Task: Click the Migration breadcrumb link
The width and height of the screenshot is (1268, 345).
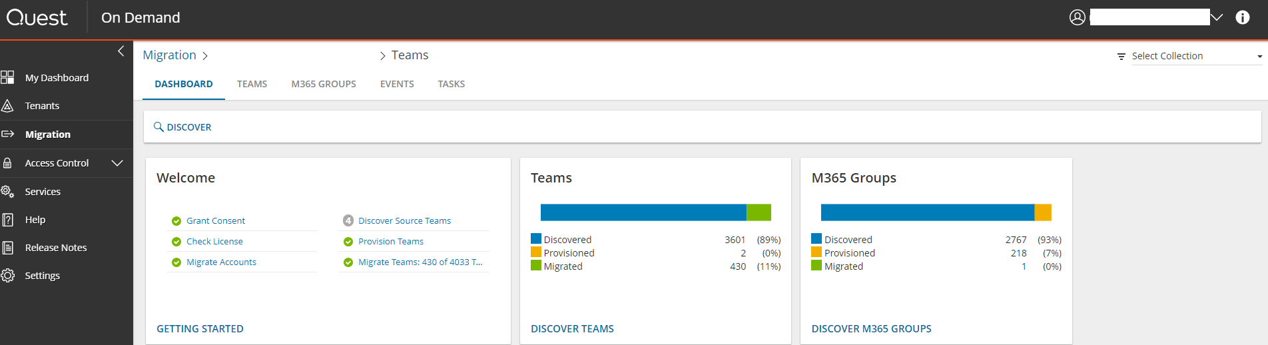Action: [169, 55]
